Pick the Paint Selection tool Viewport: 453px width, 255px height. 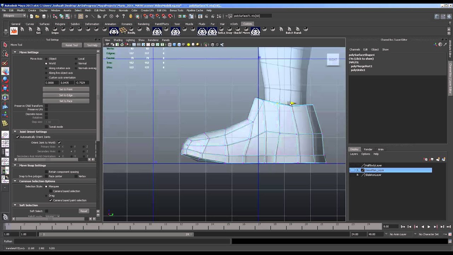5,62
